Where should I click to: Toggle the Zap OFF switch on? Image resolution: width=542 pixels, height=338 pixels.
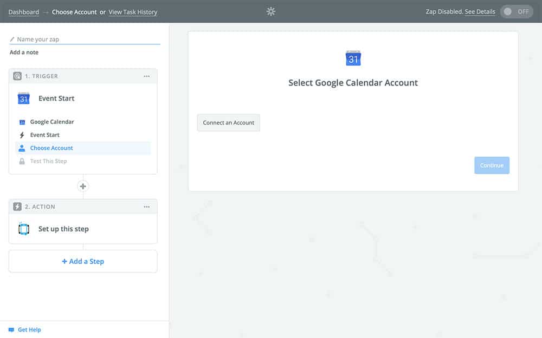tap(517, 12)
